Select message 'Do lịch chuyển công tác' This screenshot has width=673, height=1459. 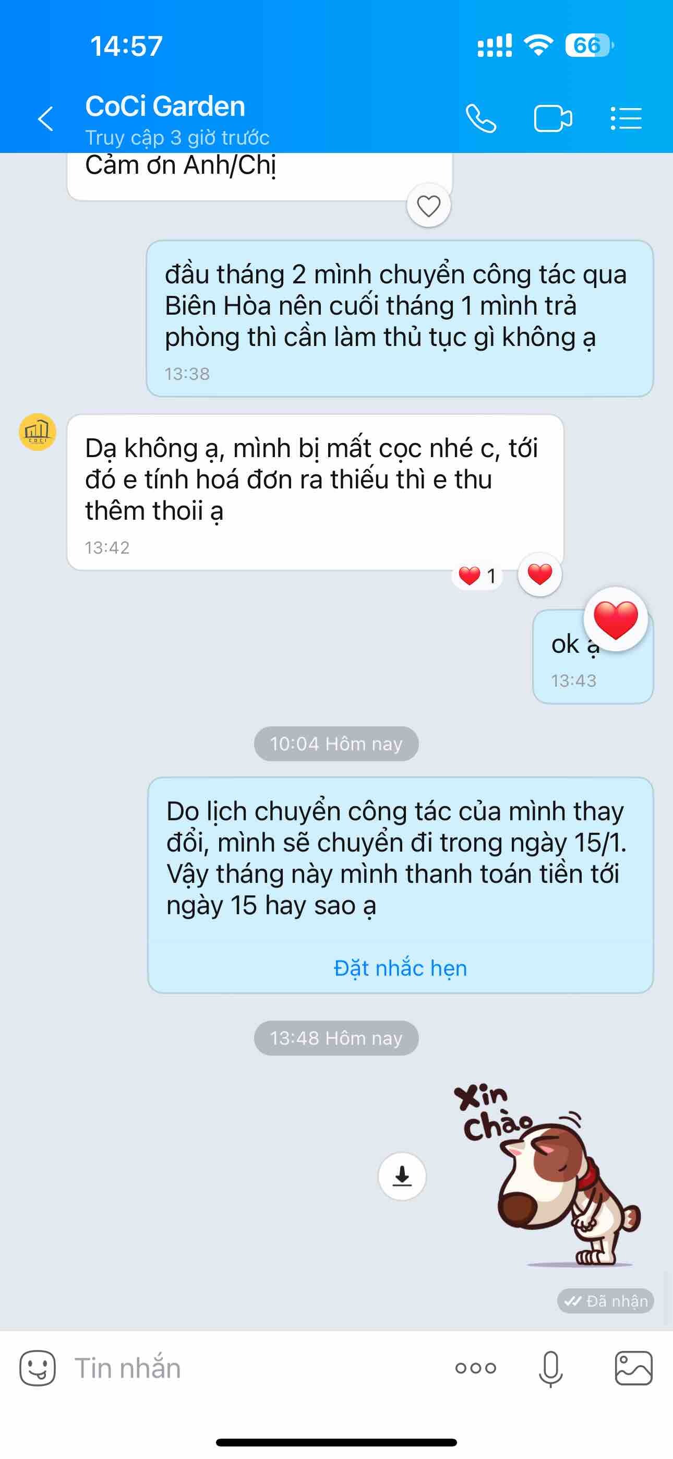click(x=401, y=884)
